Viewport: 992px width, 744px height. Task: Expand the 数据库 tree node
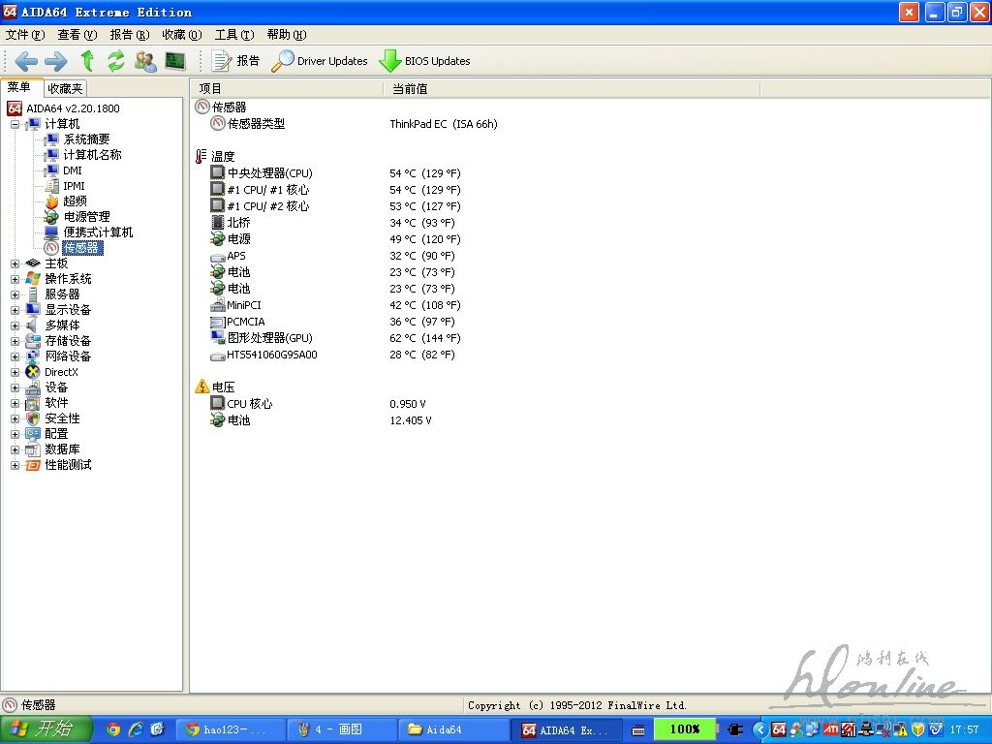(15, 449)
